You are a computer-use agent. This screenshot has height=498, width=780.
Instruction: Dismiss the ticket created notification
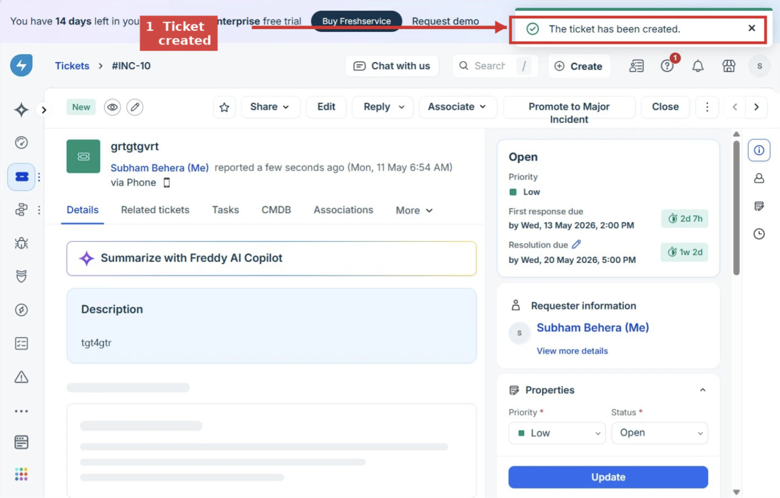[x=751, y=28]
